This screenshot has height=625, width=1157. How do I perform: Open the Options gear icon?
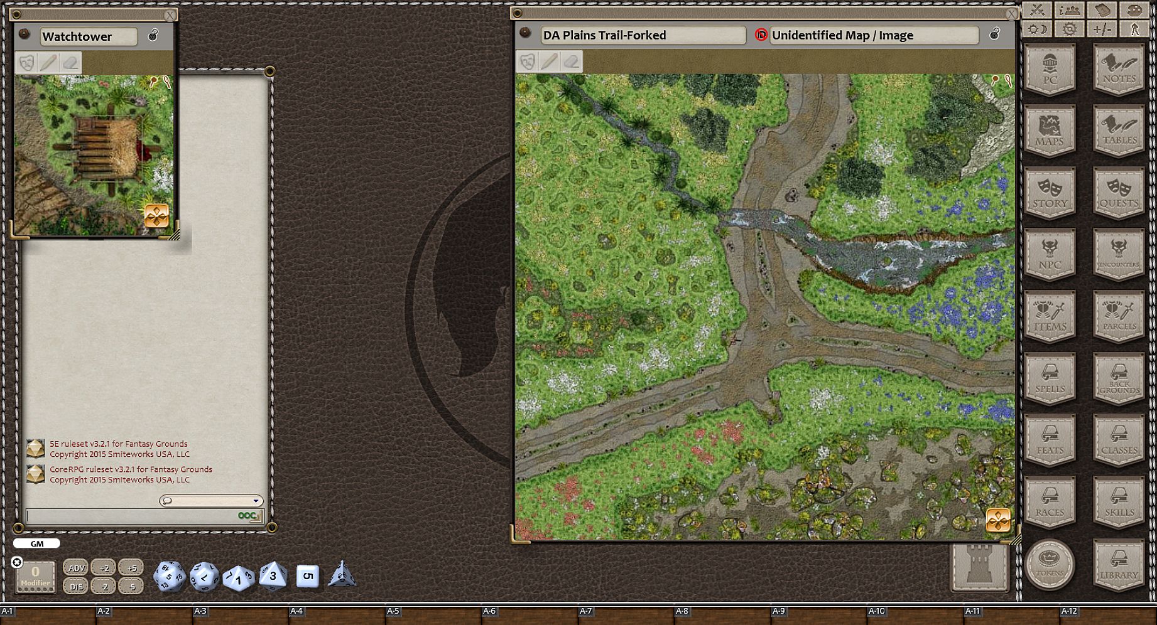coord(1069,29)
